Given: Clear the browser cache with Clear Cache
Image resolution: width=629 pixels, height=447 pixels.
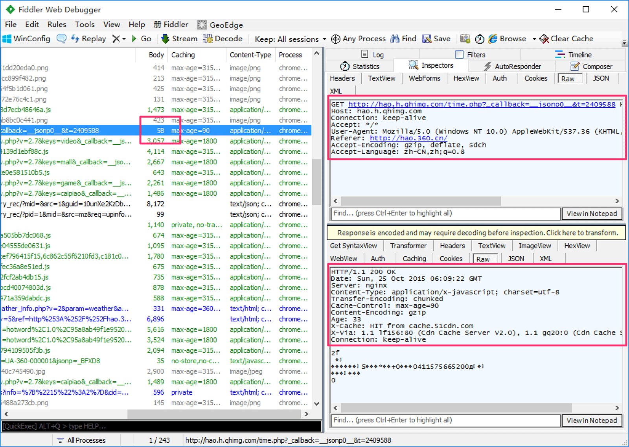Looking at the screenshot, I should click(566, 39).
